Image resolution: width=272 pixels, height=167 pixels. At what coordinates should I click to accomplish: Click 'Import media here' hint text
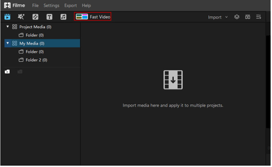tap(173, 105)
